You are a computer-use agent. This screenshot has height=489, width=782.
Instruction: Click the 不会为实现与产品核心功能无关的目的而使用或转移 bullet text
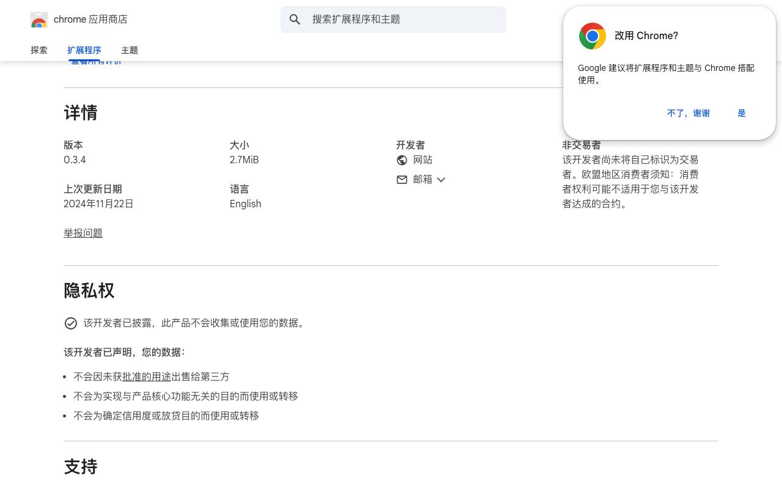pyautogui.click(x=186, y=397)
